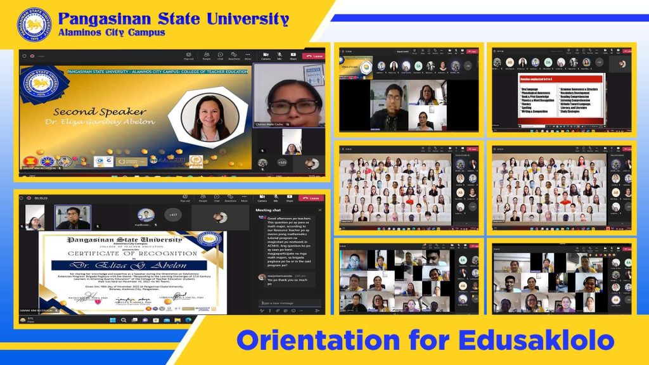This screenshot has width=649, height=365.
Task: Toggle Camera in the Second Speaker meeting window
Action: tap(266, 56)
